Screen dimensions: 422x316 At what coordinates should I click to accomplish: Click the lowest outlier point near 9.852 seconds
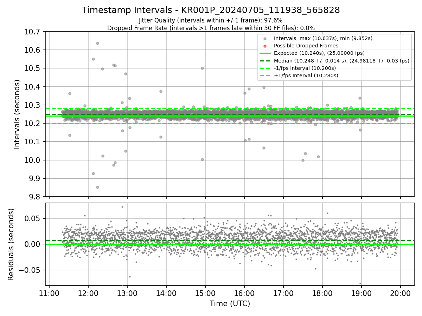pos(97,187)
